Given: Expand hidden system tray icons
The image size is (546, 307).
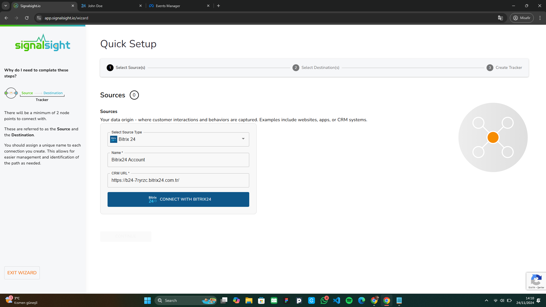Looking at the screenshot, I should point(486,300).
